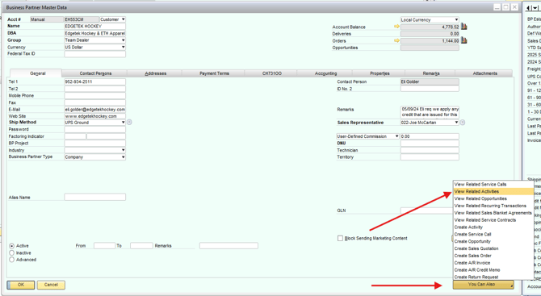Choose View Related Service Calls

[493, 185]
